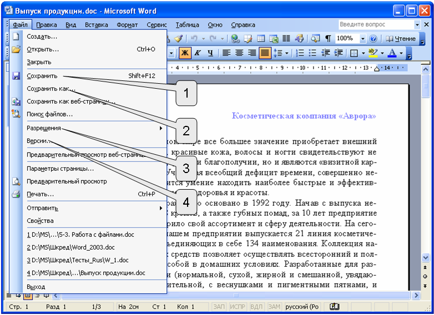
Task: Choose Создать… to create document
Action: [x=88, y=37]
